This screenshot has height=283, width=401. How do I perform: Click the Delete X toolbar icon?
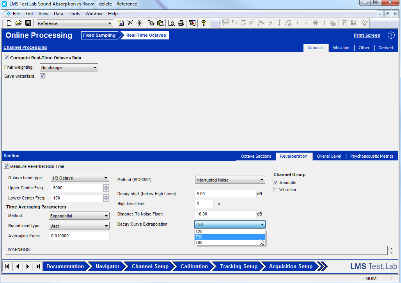pyautogui.click(x=130, y=23)
